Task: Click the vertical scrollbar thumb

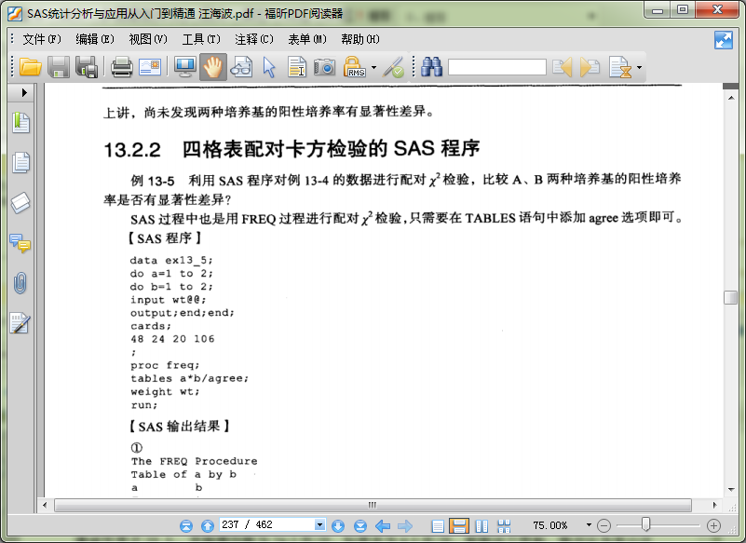Action: click(730, 297)
